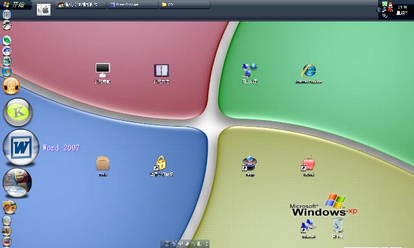Viewport: 414px width, 248px height.
Task: Toggle half/full-width moon icon on language bar
Action: coord(187,243)
